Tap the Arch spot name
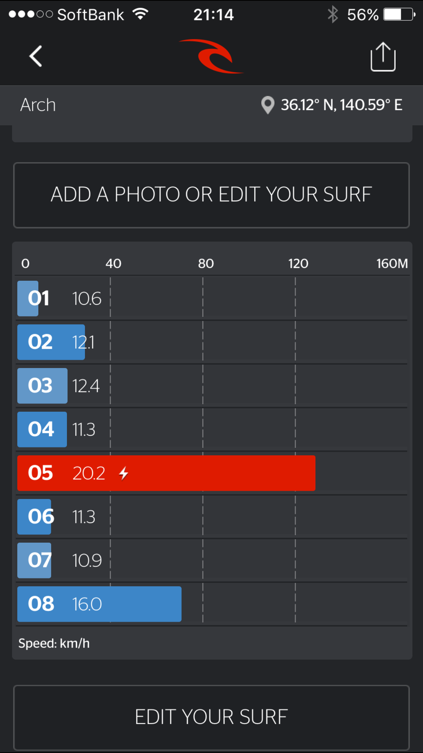This screenshot has width=423, height=753. (x=38, y=105)
